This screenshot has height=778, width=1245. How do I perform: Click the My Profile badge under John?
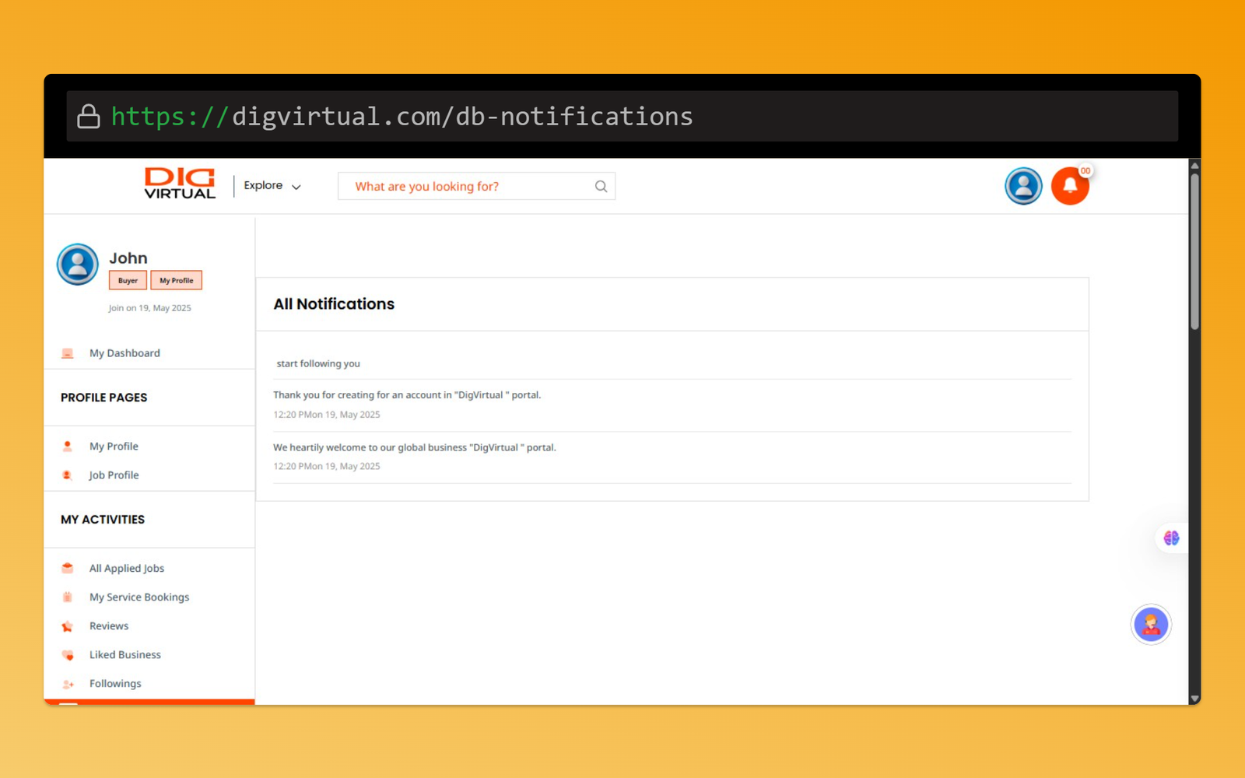177,280
